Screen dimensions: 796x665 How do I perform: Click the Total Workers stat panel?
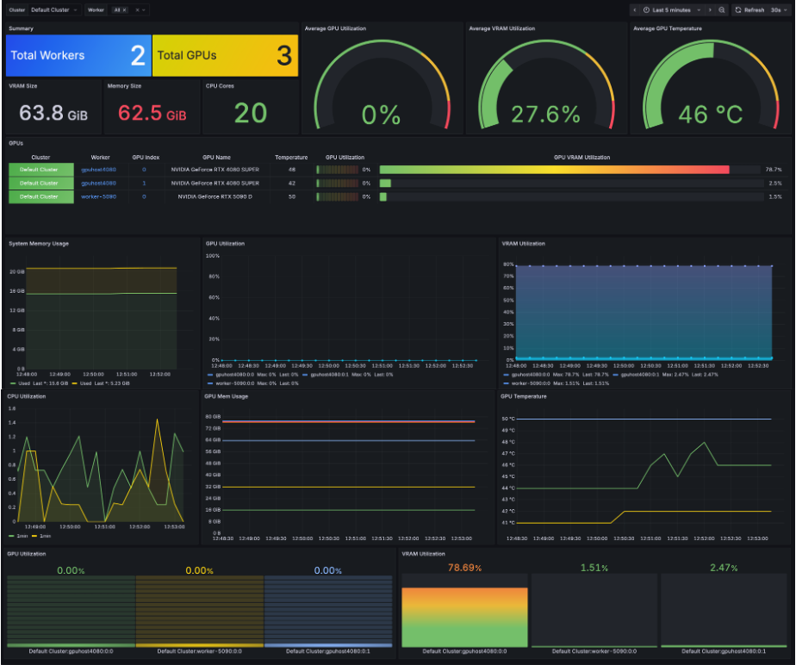tap(78, 55)
